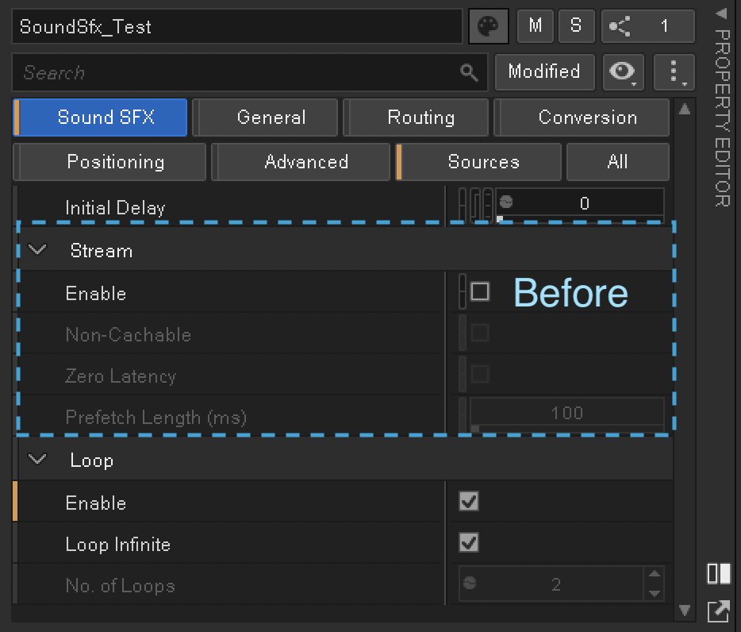
Task: Collapse the Stream section
Action: pos(37,249)
